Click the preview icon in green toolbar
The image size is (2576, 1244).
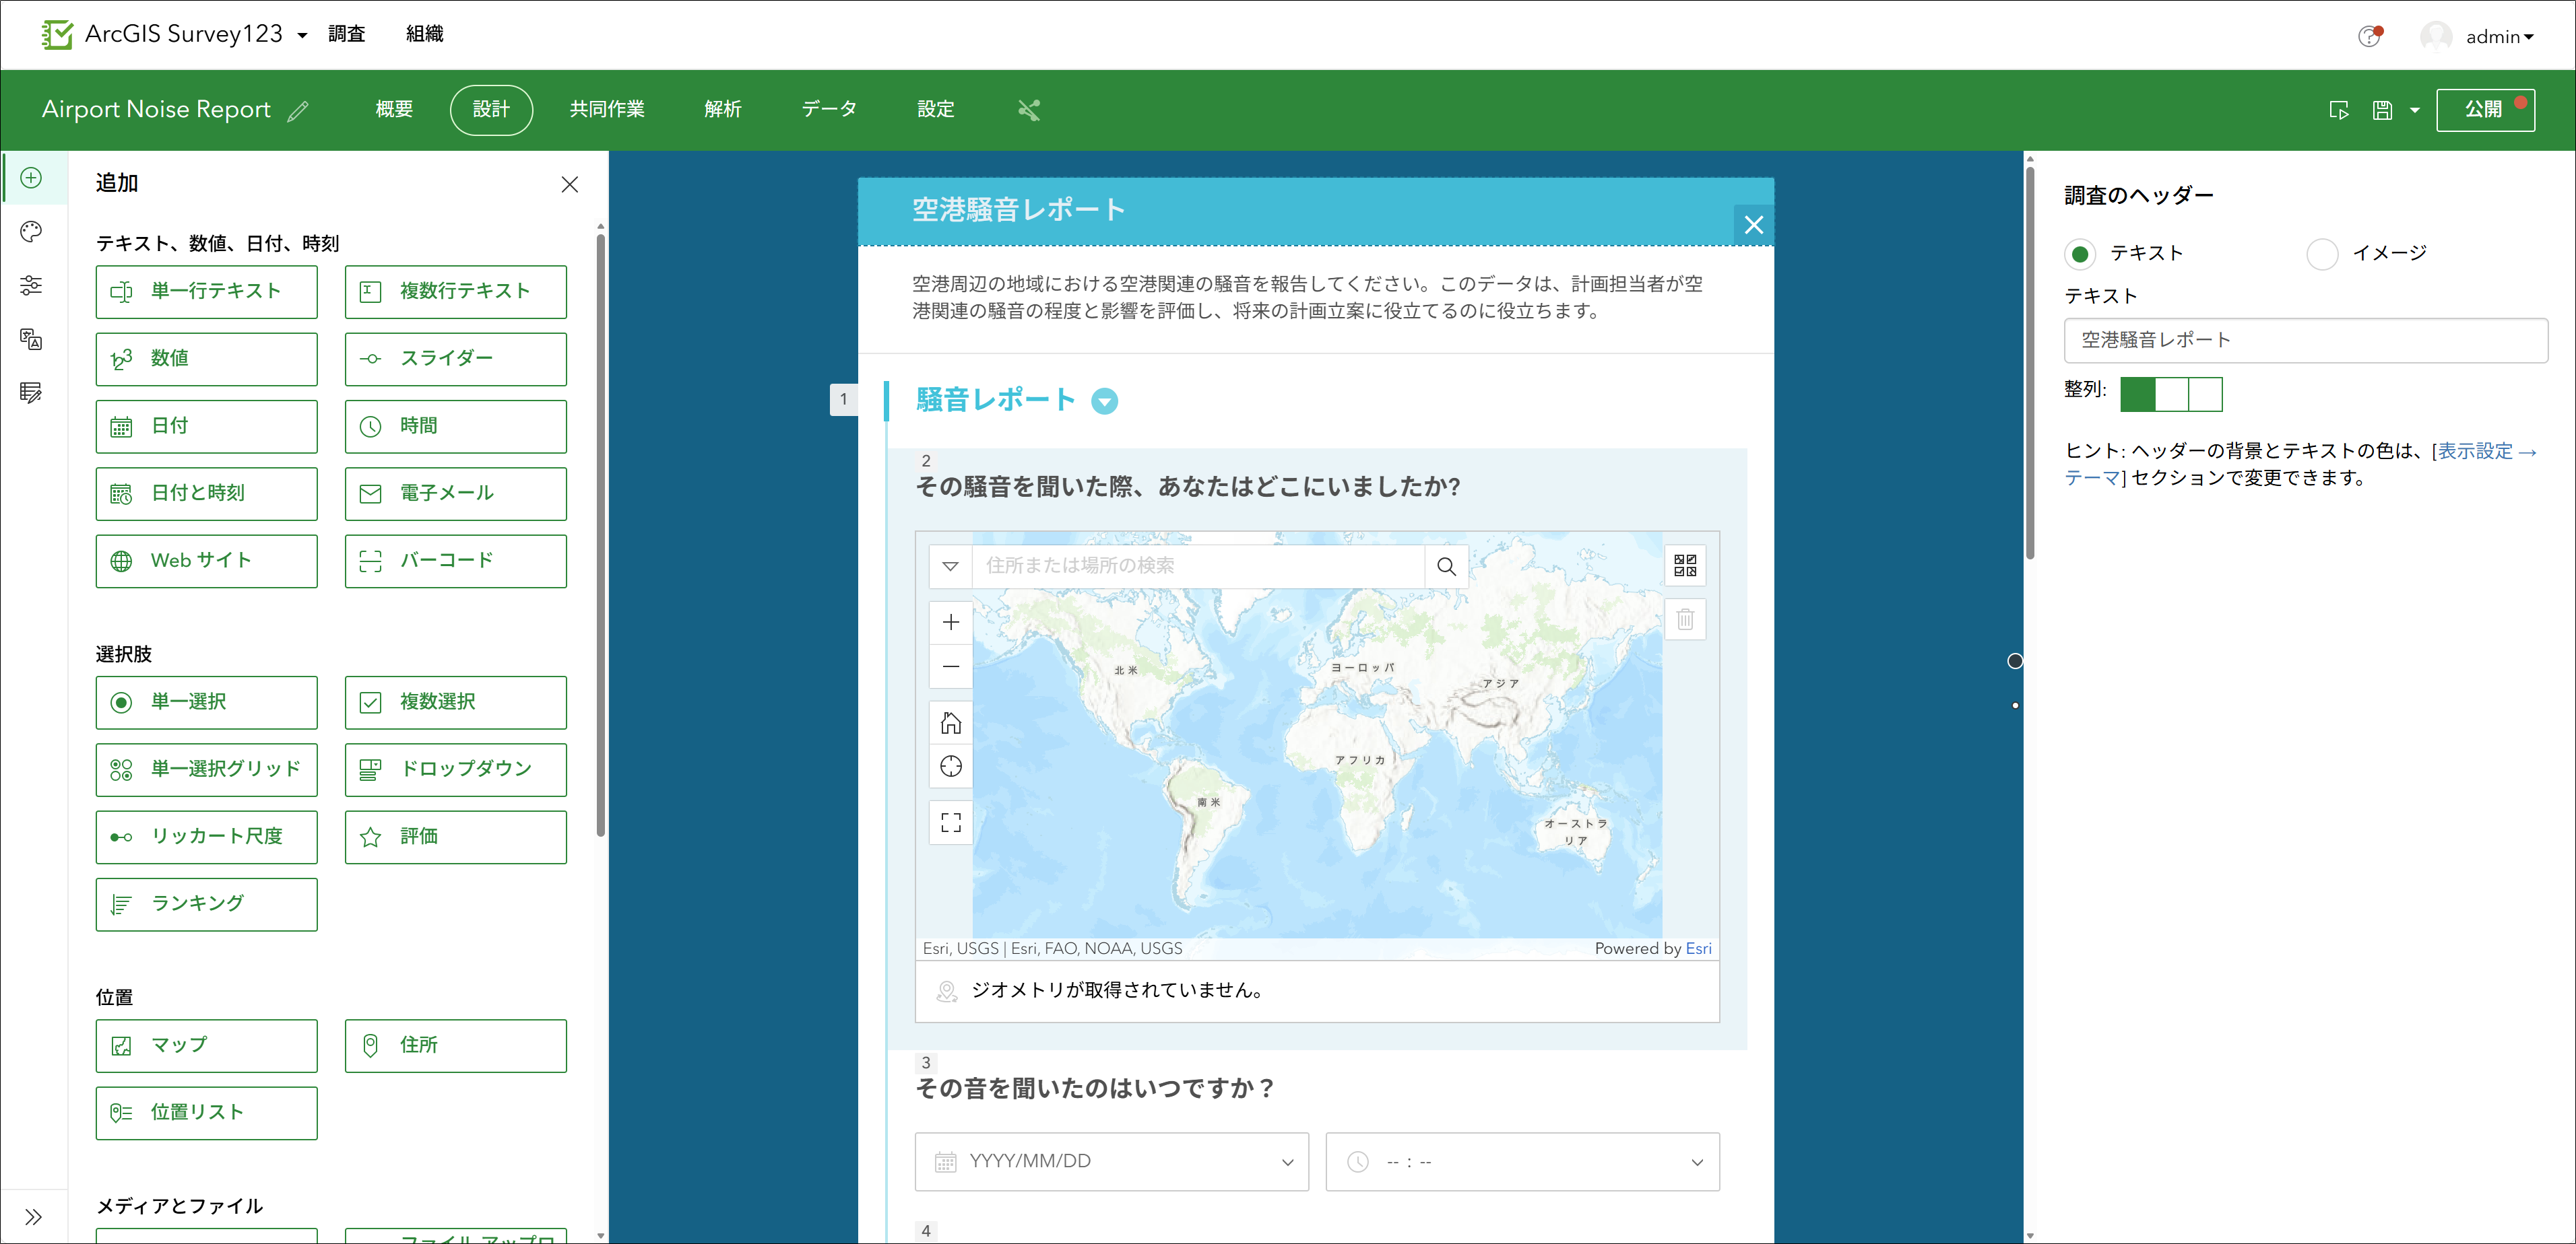2338,110
